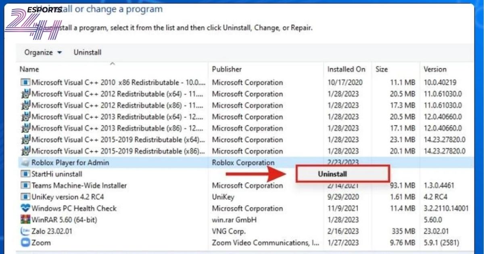Select Teams Machine-Wide Installer entry
The height and width of the screenshot is (254, 484).
[79, 185]
